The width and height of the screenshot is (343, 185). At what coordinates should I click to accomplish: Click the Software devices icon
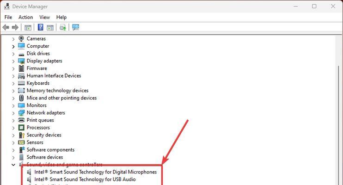click(21, 157)
